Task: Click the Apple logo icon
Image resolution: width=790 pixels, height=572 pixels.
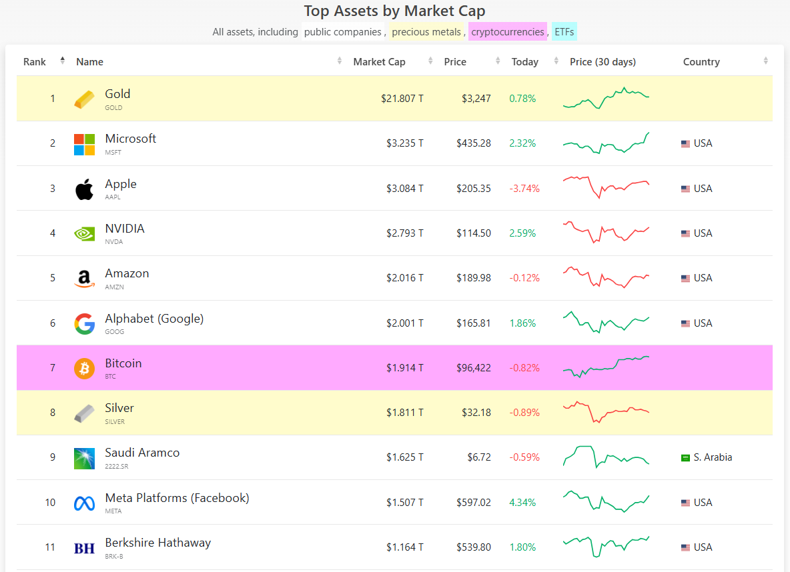Action: coord(84,189)
